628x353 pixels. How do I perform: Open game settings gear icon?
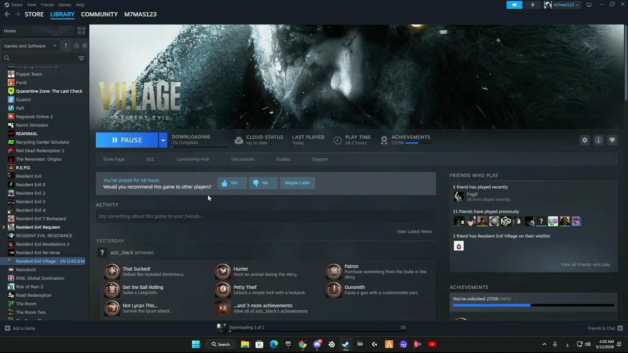point(584,140)
